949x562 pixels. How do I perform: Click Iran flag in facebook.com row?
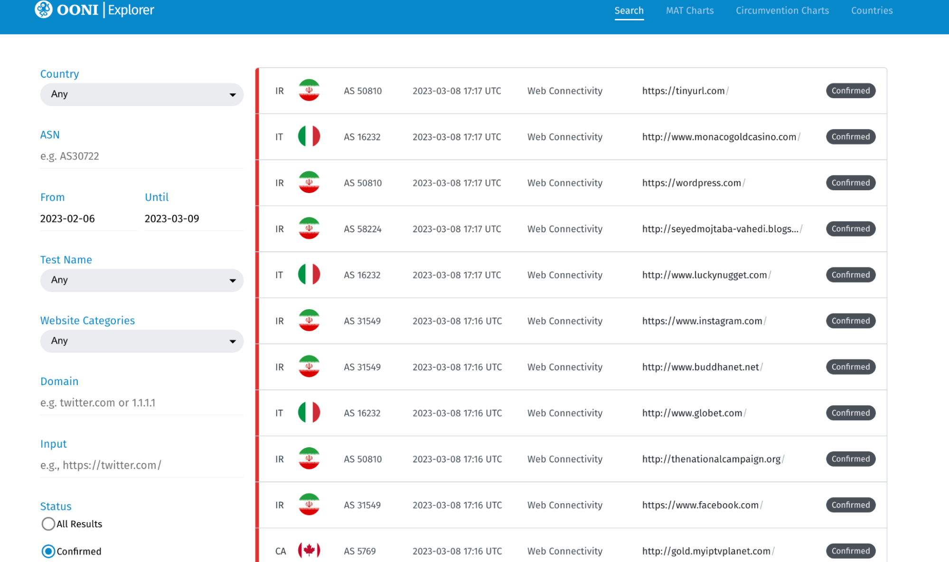(309, 505)
